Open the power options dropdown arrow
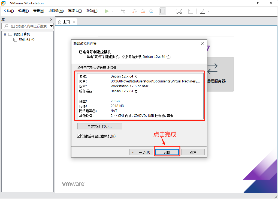This screenshot has width=278, height=199. [x=113, y=11]
